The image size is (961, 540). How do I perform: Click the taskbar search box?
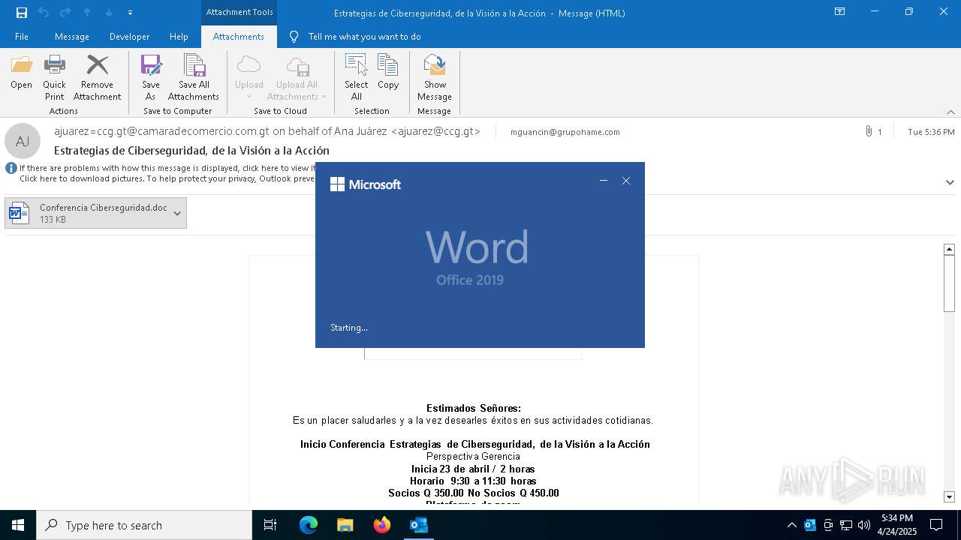pyautogui.click(x=144, y=525)
